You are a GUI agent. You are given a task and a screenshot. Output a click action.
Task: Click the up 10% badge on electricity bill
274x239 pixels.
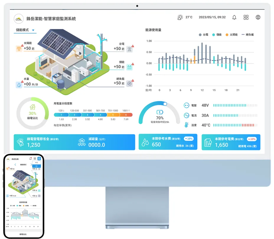[x=252, y=139]
